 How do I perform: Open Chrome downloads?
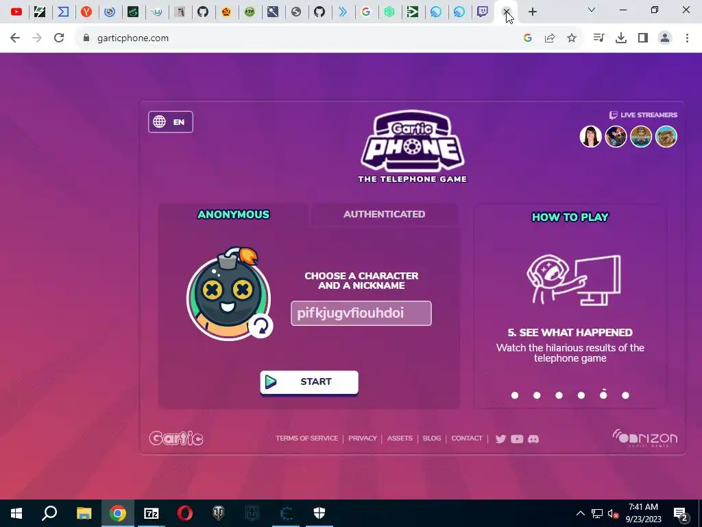(621, 38)
